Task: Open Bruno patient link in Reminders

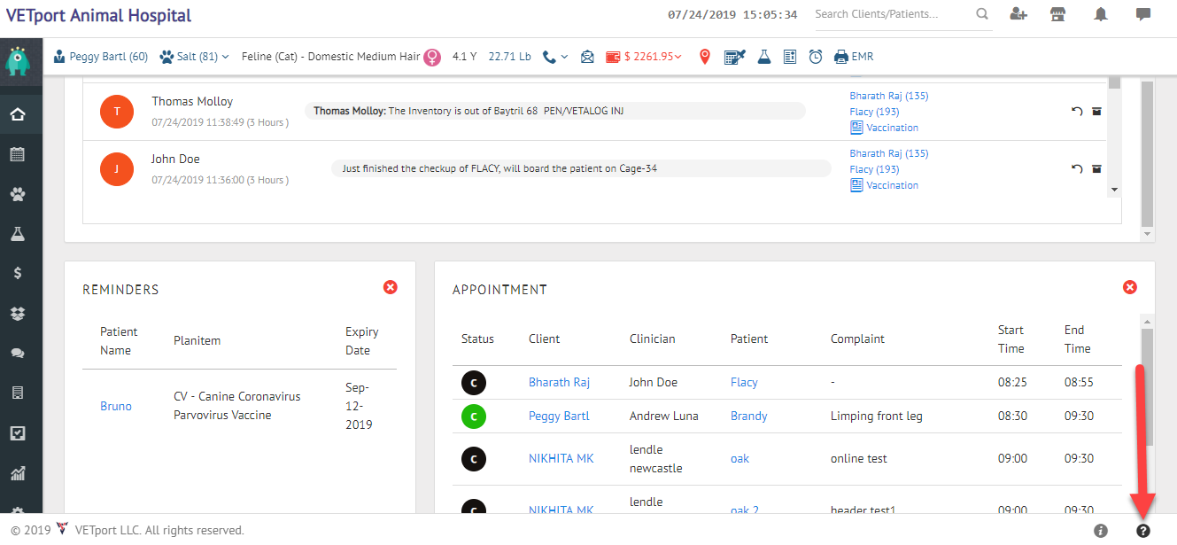Action: click(x=116, y=406)
